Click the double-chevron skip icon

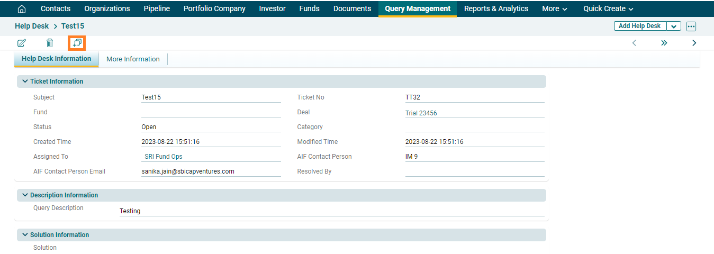[x=664, y=43]
